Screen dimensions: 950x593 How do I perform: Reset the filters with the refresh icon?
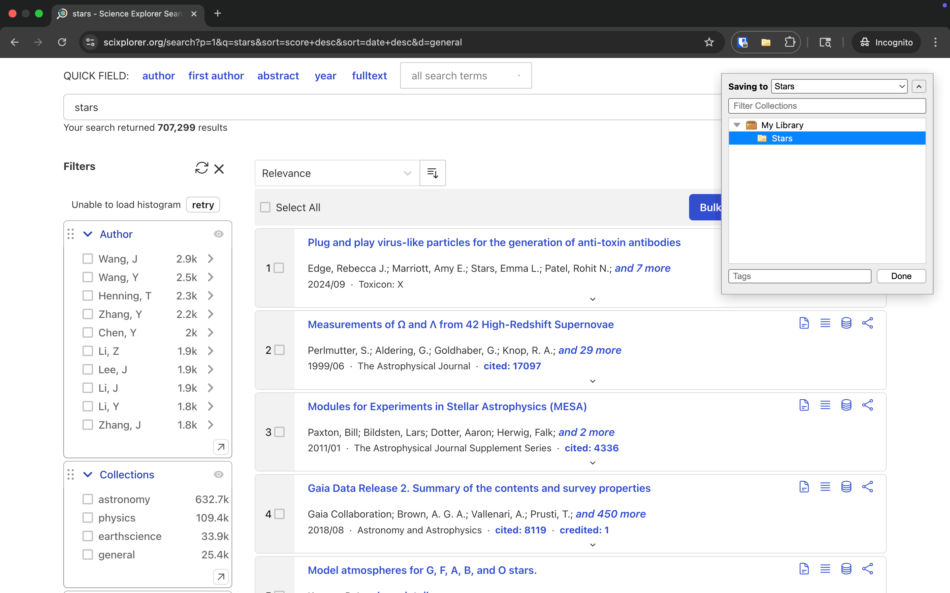coord(202,168)
